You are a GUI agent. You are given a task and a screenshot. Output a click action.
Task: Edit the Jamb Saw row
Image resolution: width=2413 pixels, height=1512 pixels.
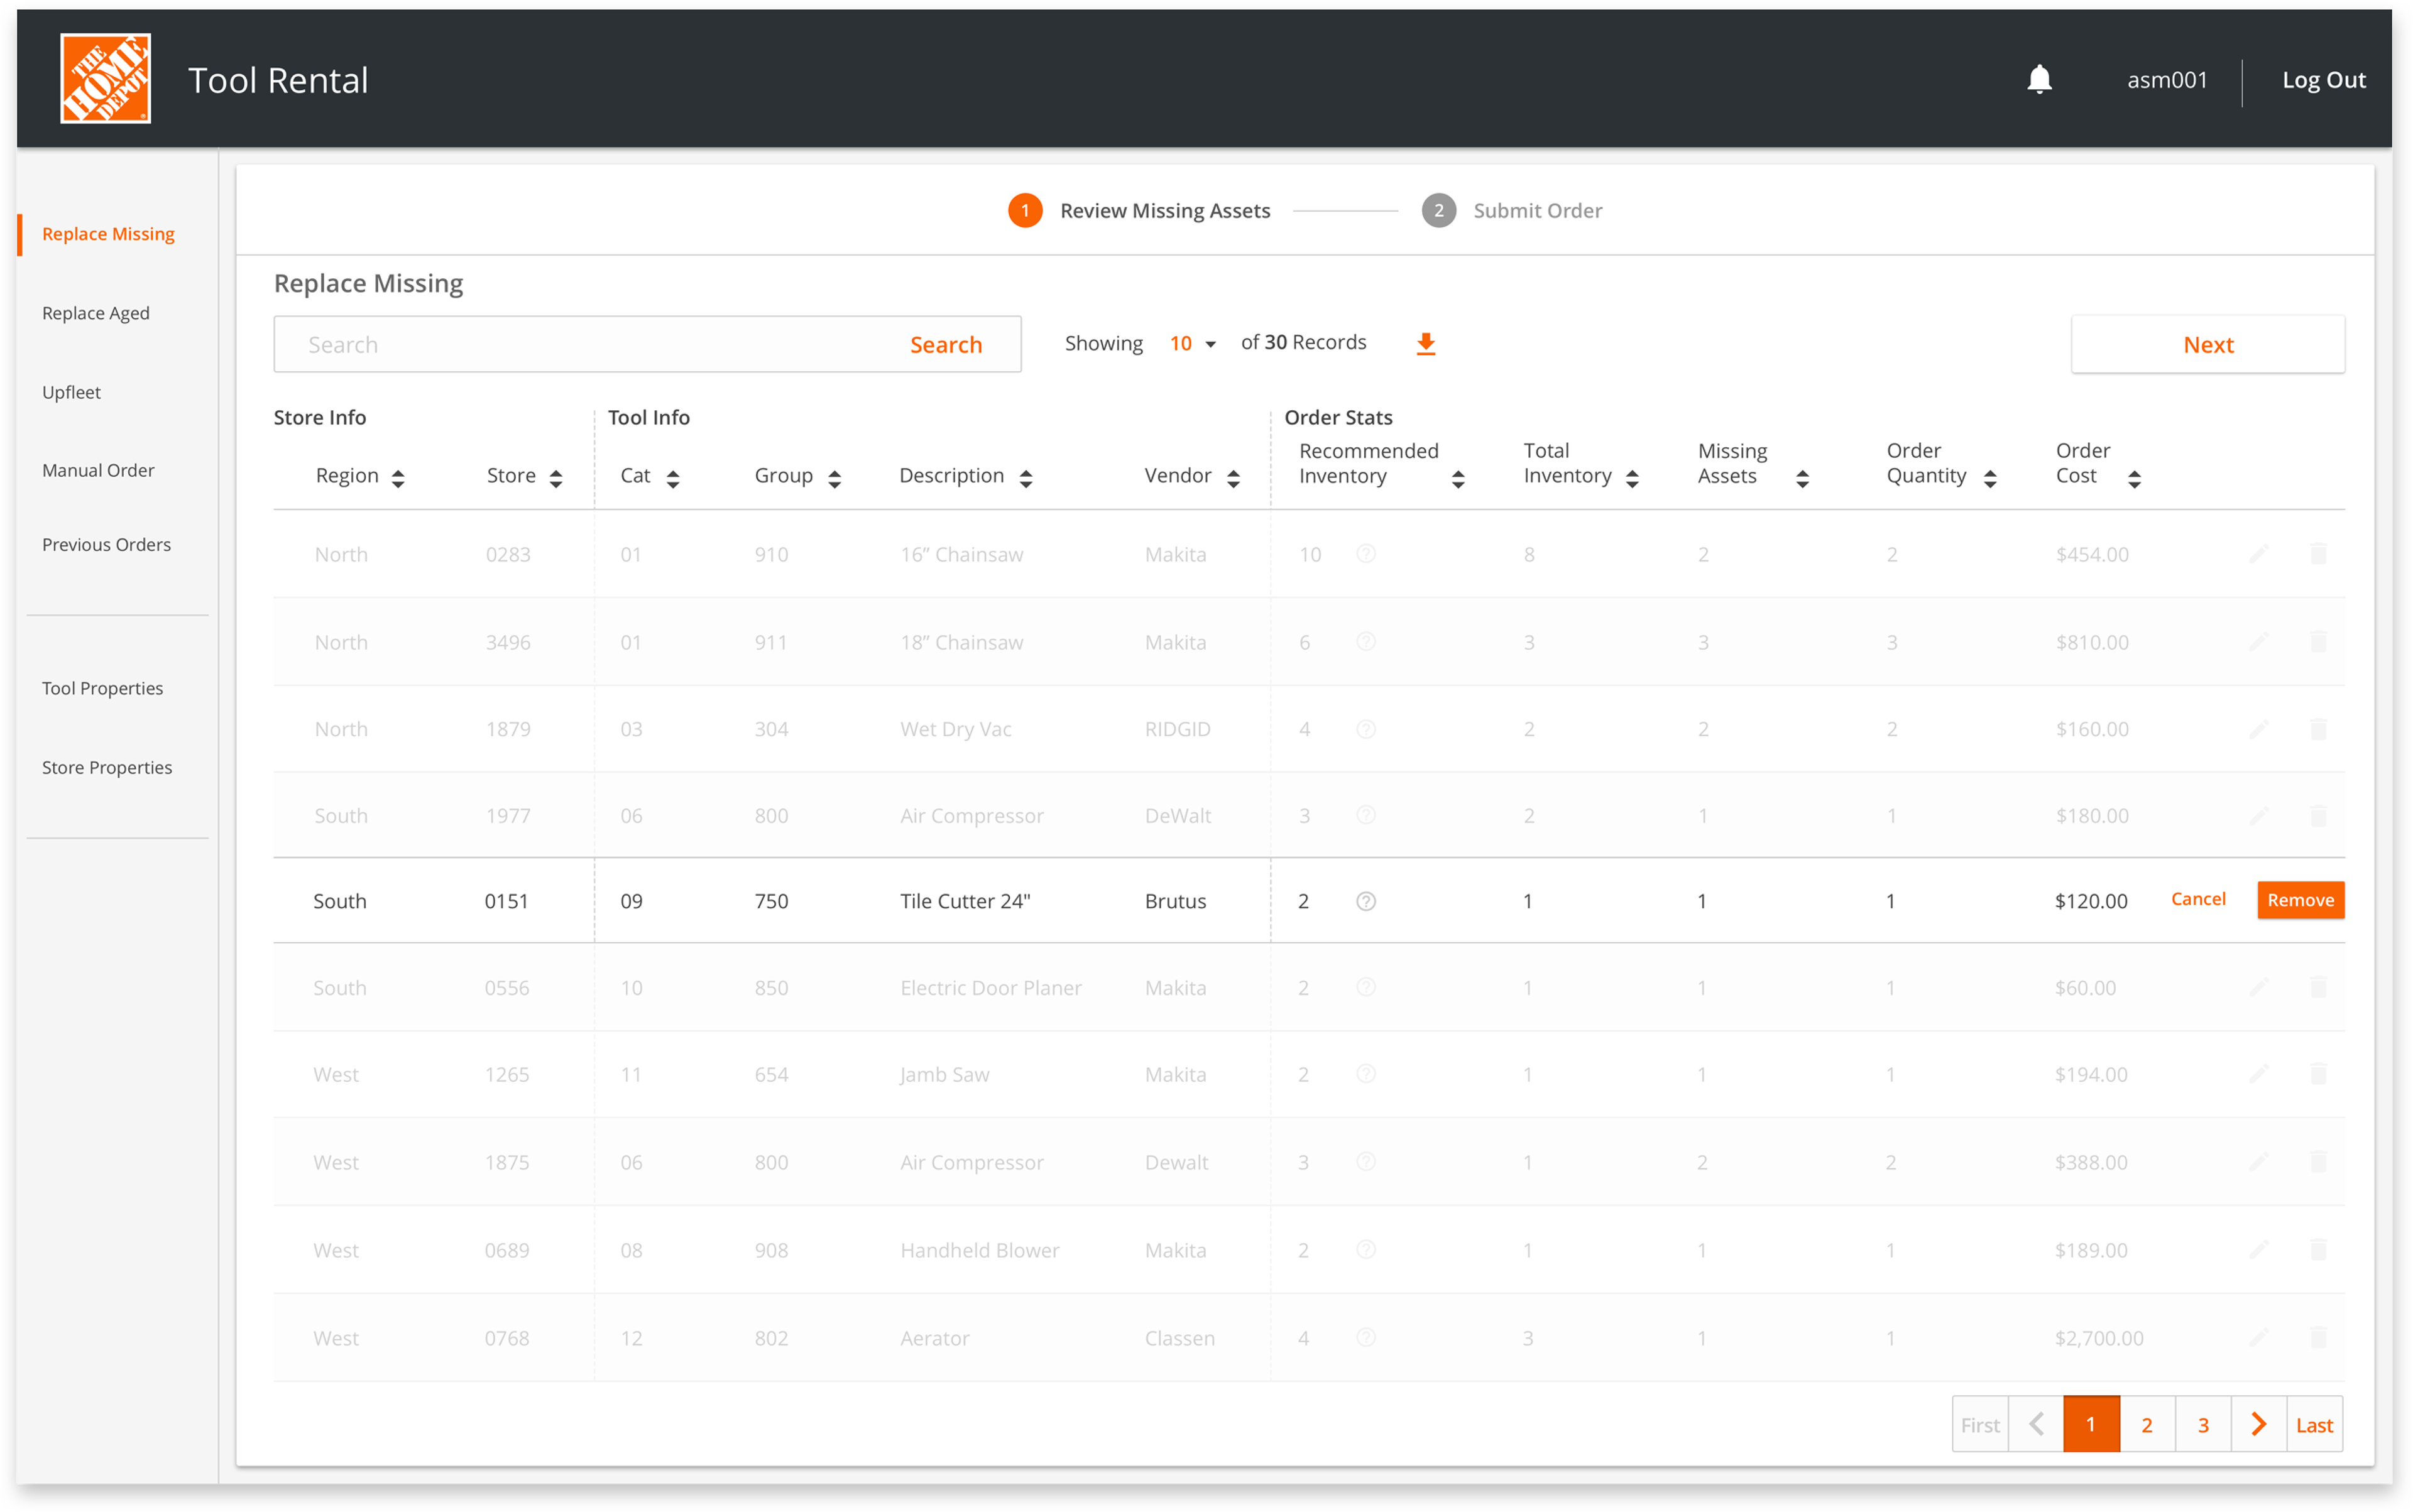2259,1074
